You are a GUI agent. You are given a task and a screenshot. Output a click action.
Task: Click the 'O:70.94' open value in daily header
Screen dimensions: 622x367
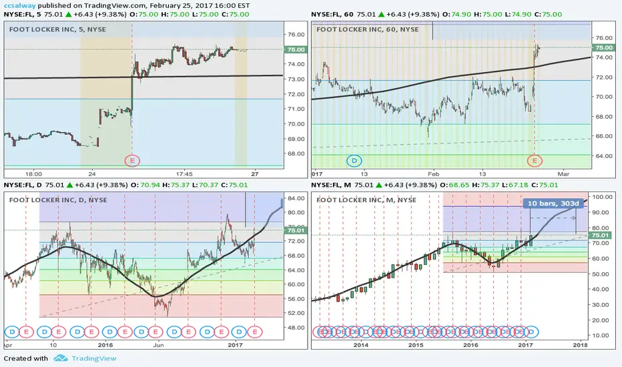[144, 185]
